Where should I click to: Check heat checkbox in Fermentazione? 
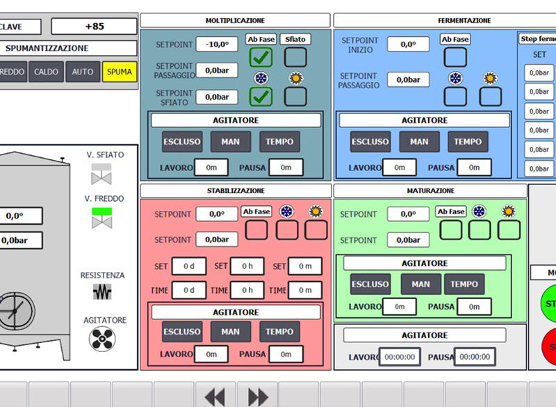(x=491, y=97)
